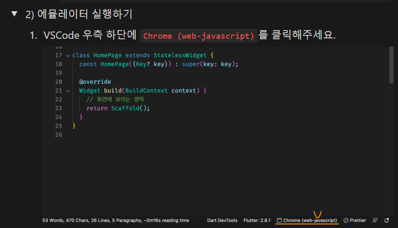The height and width of the screenshot is (228, 398).
Task: Click the '@override' annotation on line 20
Action: click(95, 81)
